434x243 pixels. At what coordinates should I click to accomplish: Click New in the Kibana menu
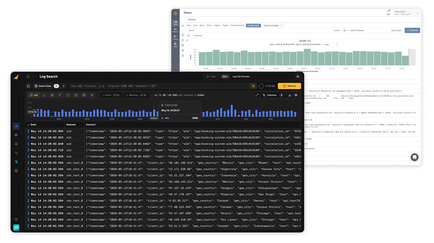click(x=189, y=25)
